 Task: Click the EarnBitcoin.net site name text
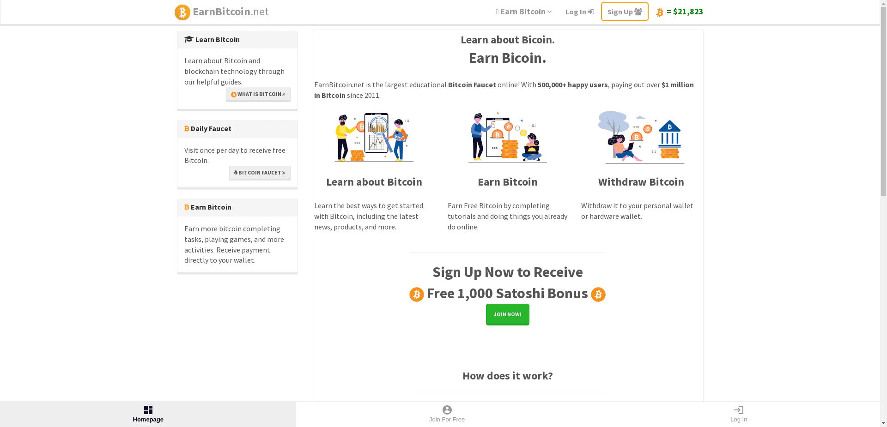coord(231,12)
